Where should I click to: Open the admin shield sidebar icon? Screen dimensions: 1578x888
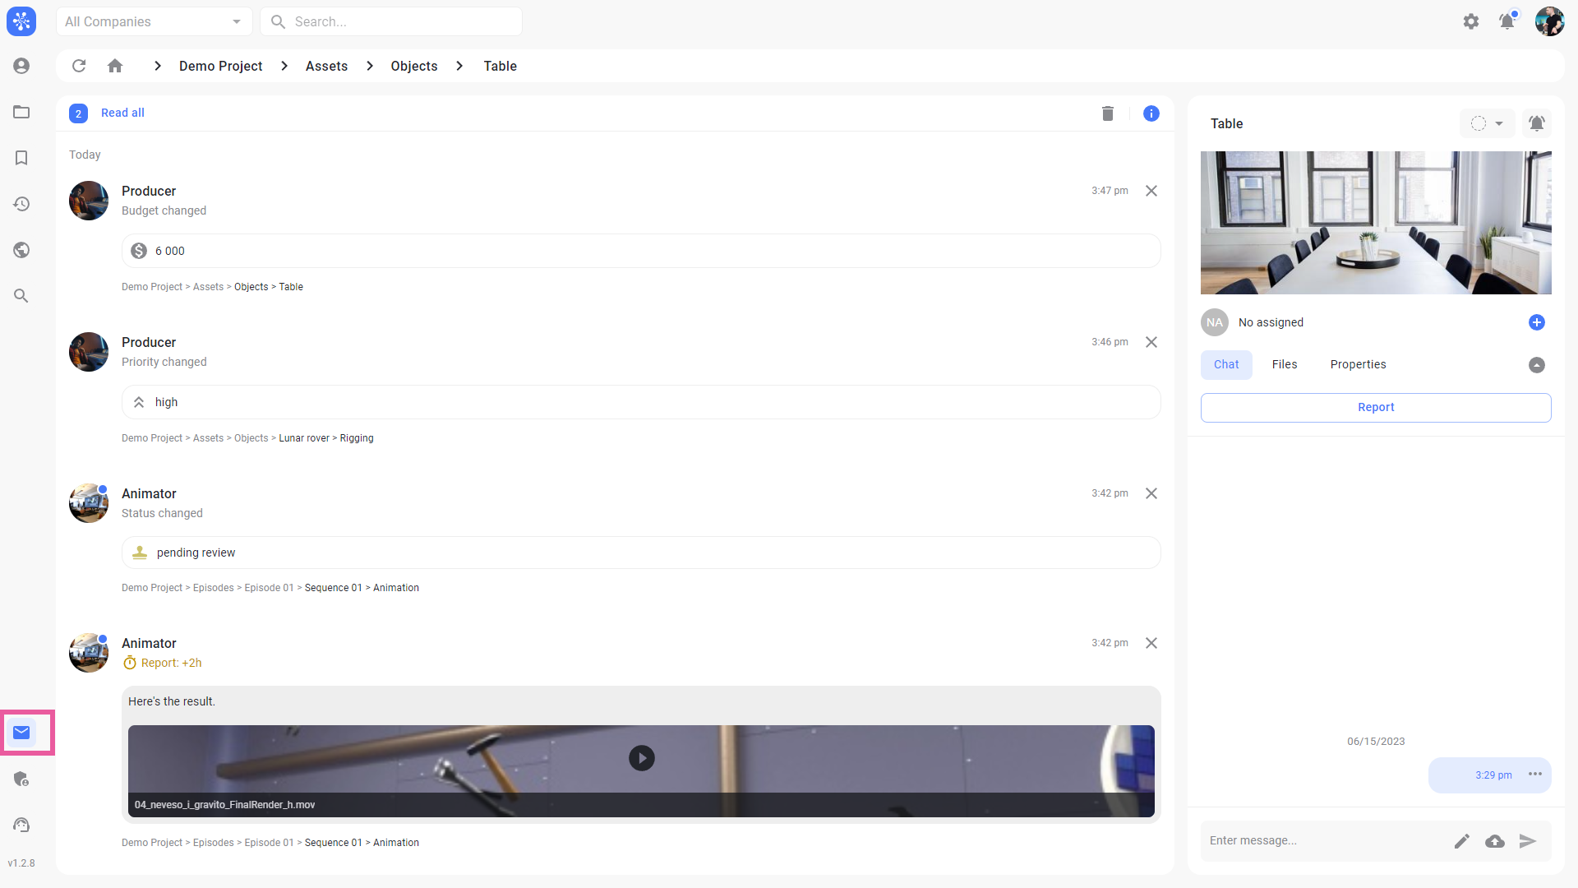[x=21, y=779]
